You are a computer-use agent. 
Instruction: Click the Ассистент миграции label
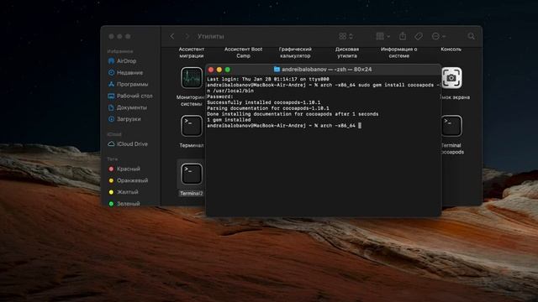coord(192,52)
